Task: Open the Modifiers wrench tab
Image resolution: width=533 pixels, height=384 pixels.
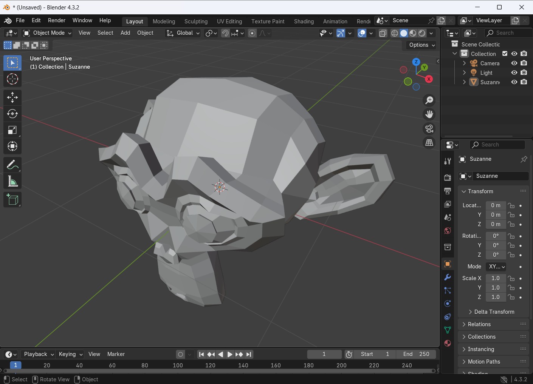Action: 448,277
